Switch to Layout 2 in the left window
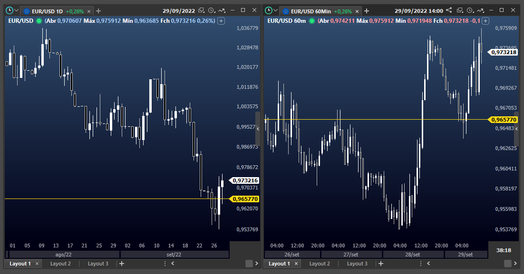The height and width of the screenshot is (274, 524). [x=60, y=264]
